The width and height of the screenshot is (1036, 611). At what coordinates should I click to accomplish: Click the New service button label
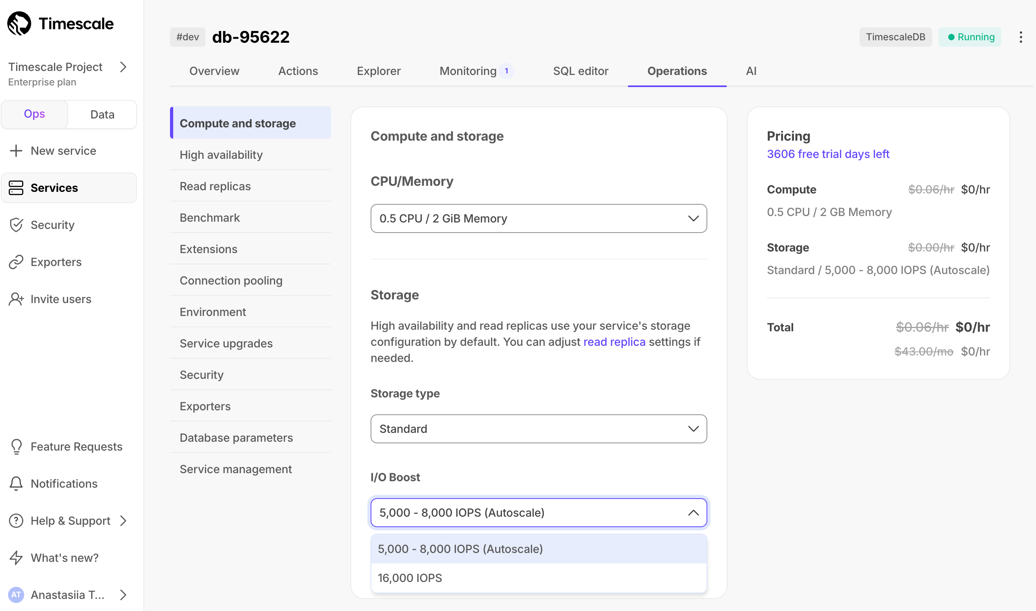63,151
